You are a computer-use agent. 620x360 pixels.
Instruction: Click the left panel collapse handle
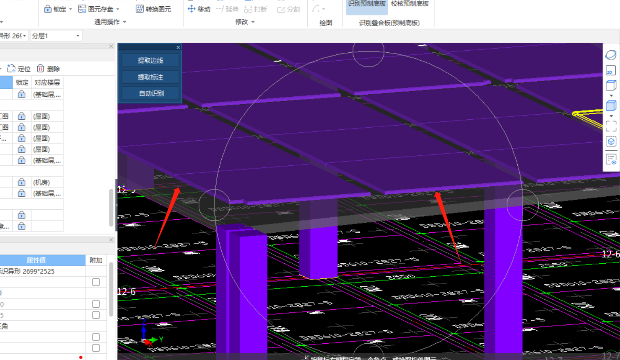pyautogui.click(x=116, y=205)
